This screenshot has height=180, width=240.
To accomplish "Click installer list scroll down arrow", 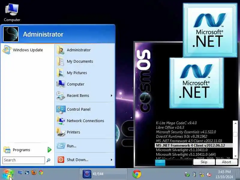I will point(235,156).
